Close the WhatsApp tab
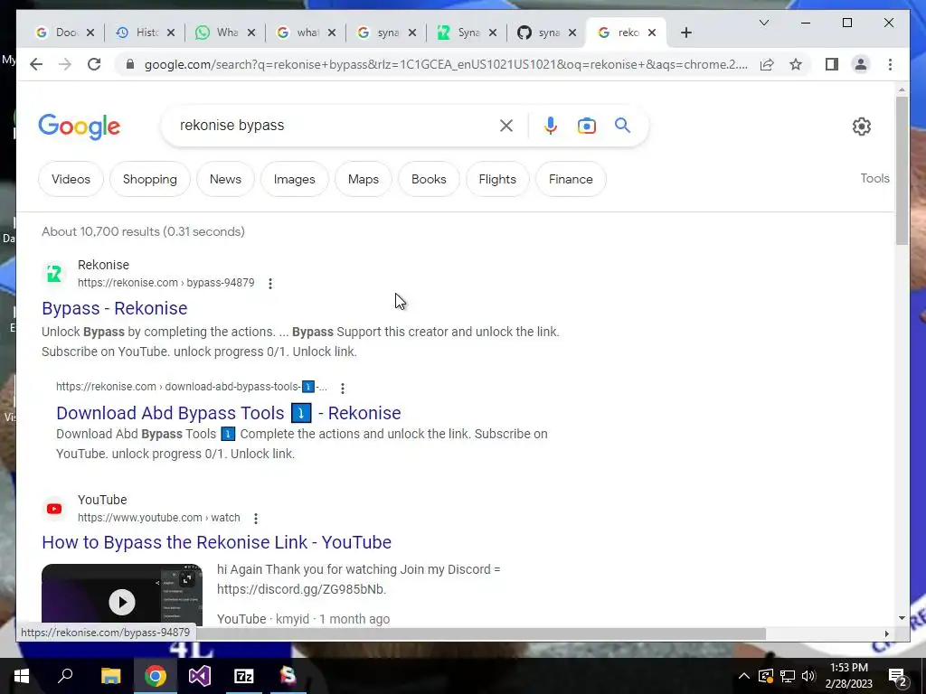The image size is (926, 694). pos(251,33)
